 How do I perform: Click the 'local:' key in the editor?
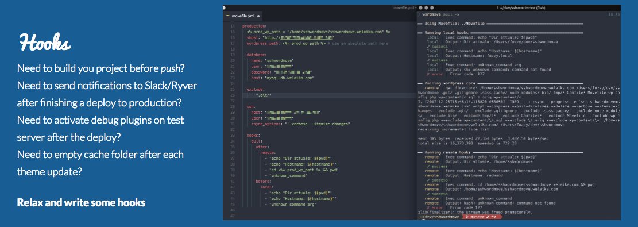pos(268,187)
